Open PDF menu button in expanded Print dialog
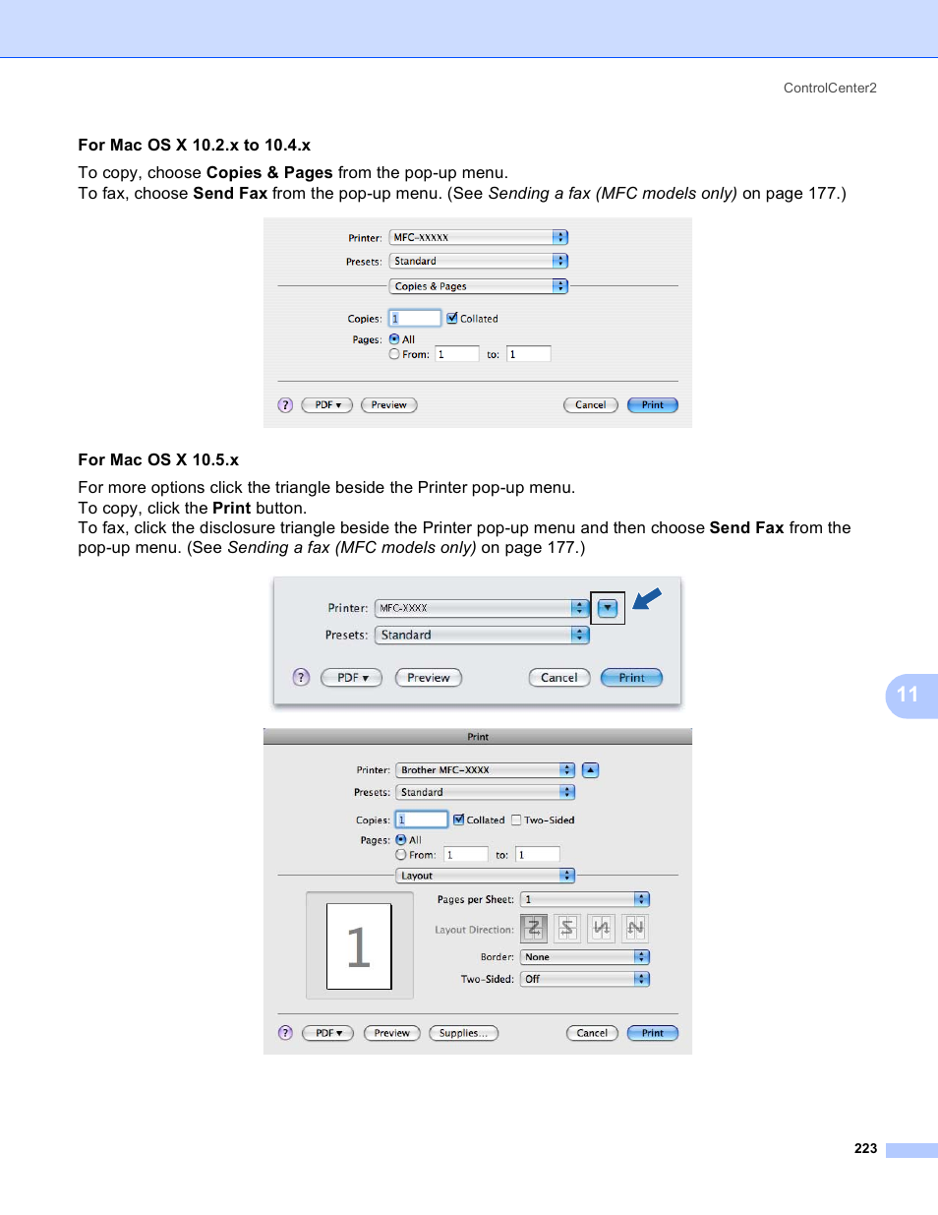 click(x=328, y=1033)
